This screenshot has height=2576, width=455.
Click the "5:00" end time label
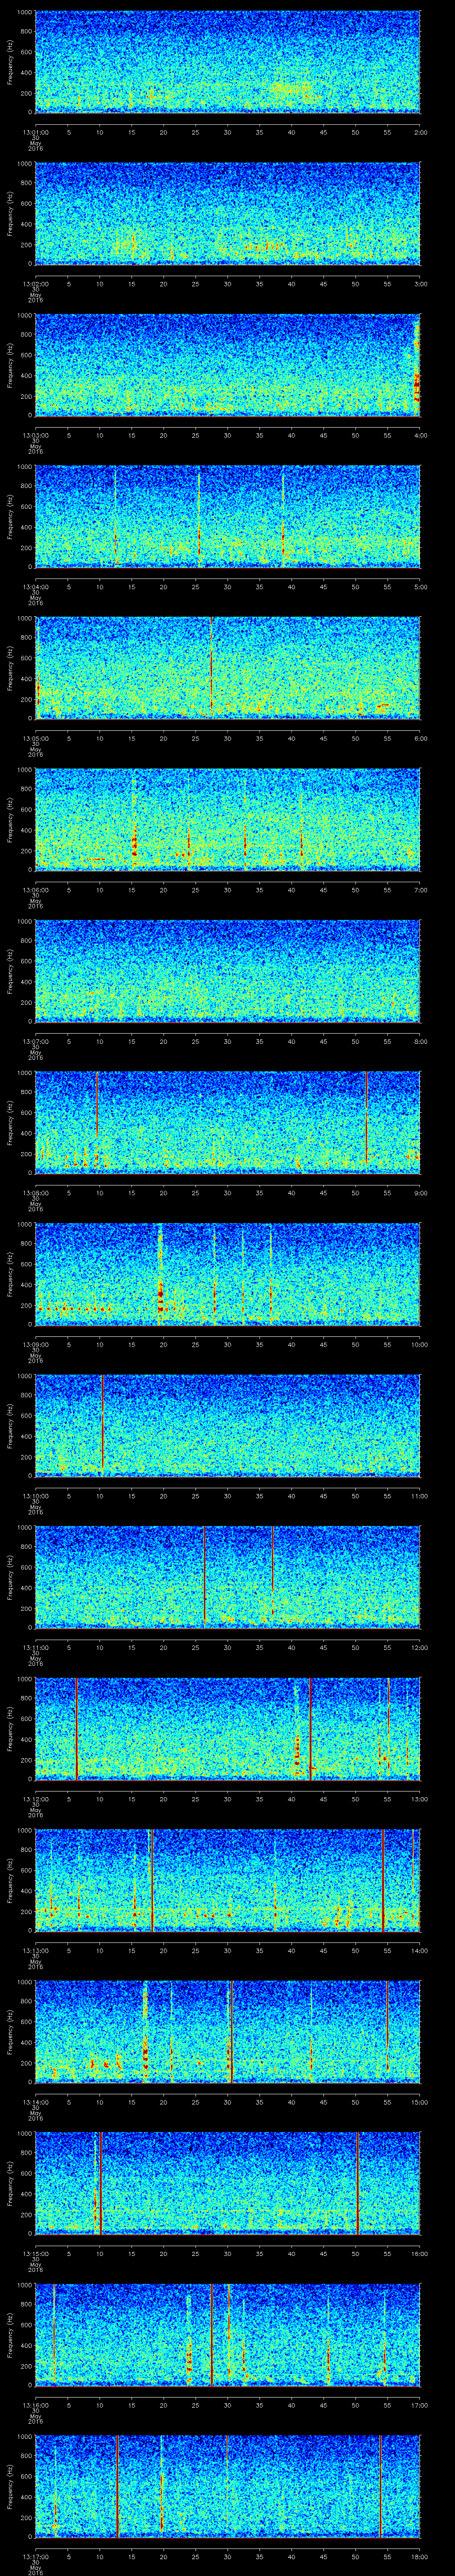tap(420, 586)
